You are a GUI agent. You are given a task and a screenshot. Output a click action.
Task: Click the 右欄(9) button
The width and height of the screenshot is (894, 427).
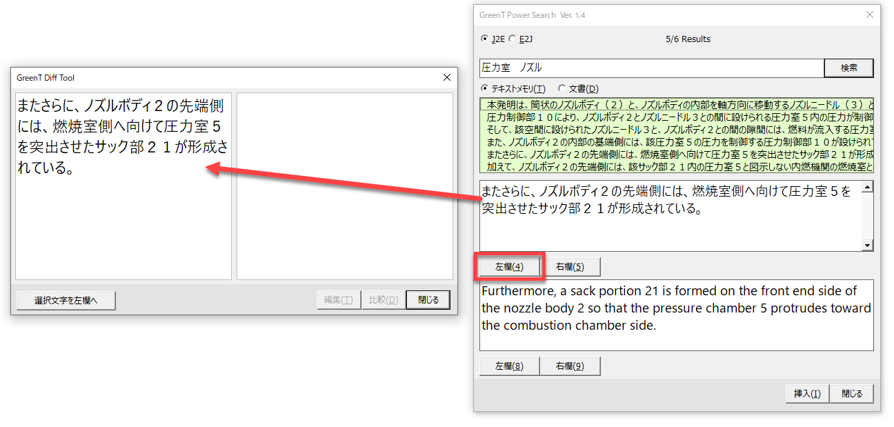click(570, 366)
